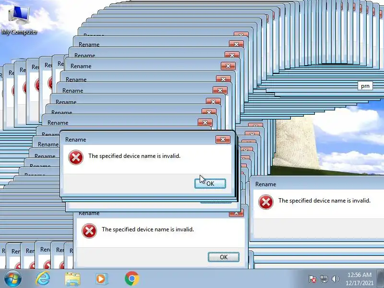Click the Rename title of the frontmost dialog

click(76, 140)
